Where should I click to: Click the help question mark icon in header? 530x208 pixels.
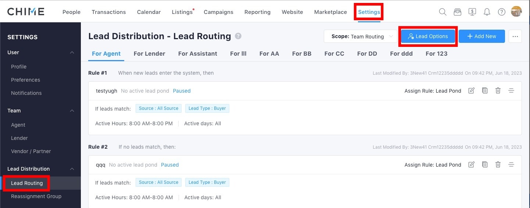point(502,12)
